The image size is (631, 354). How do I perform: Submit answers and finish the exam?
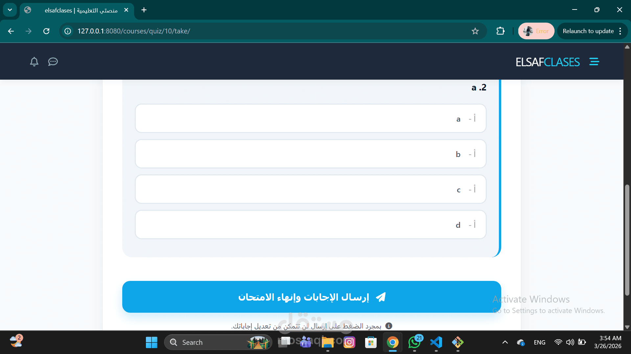coord(311,297)
